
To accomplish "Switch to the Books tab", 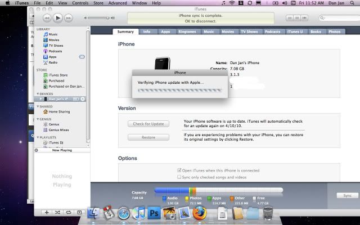I will coord(316,31).
